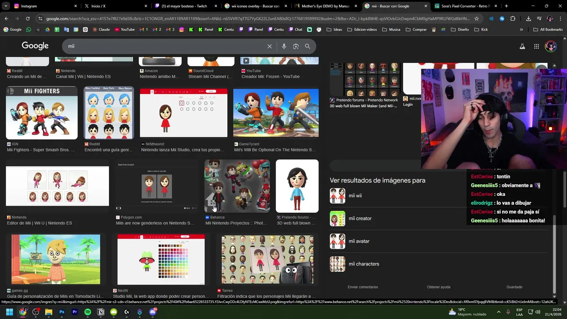
Task: Open Tarreo Mii characters image
Action: coord(267,260)
